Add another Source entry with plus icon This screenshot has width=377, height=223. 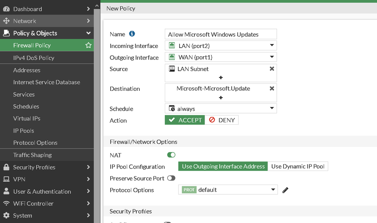pyautogui.click(x=221, y=78)
